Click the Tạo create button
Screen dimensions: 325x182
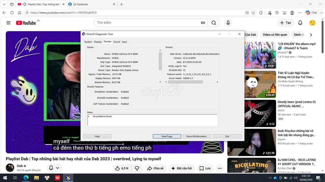[x=285, y=23]
